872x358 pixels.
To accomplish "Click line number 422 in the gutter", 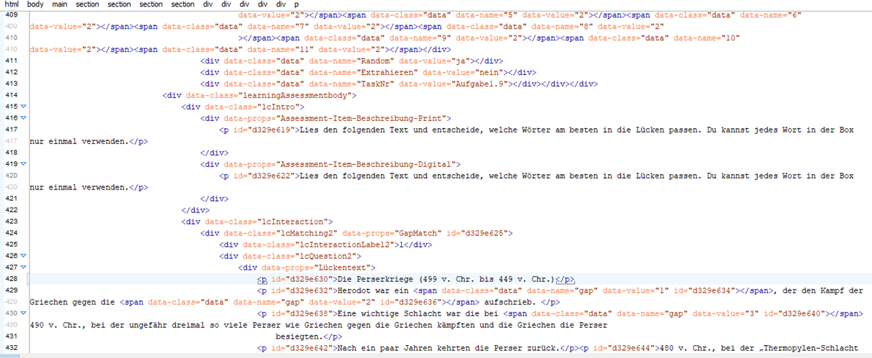I will (x=11, y=210).
